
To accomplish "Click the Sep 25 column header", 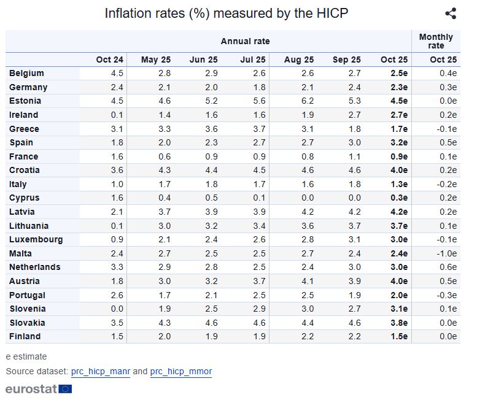I will [346, 60].
